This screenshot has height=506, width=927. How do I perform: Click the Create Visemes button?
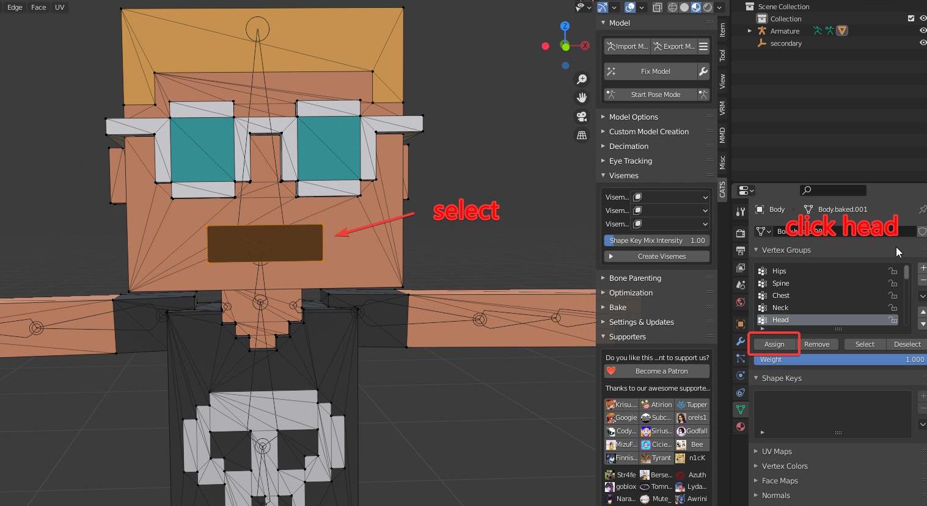click(661, 256)
